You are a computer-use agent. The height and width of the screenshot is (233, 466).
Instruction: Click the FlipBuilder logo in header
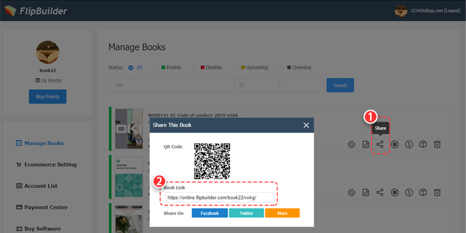click(36, 11)
